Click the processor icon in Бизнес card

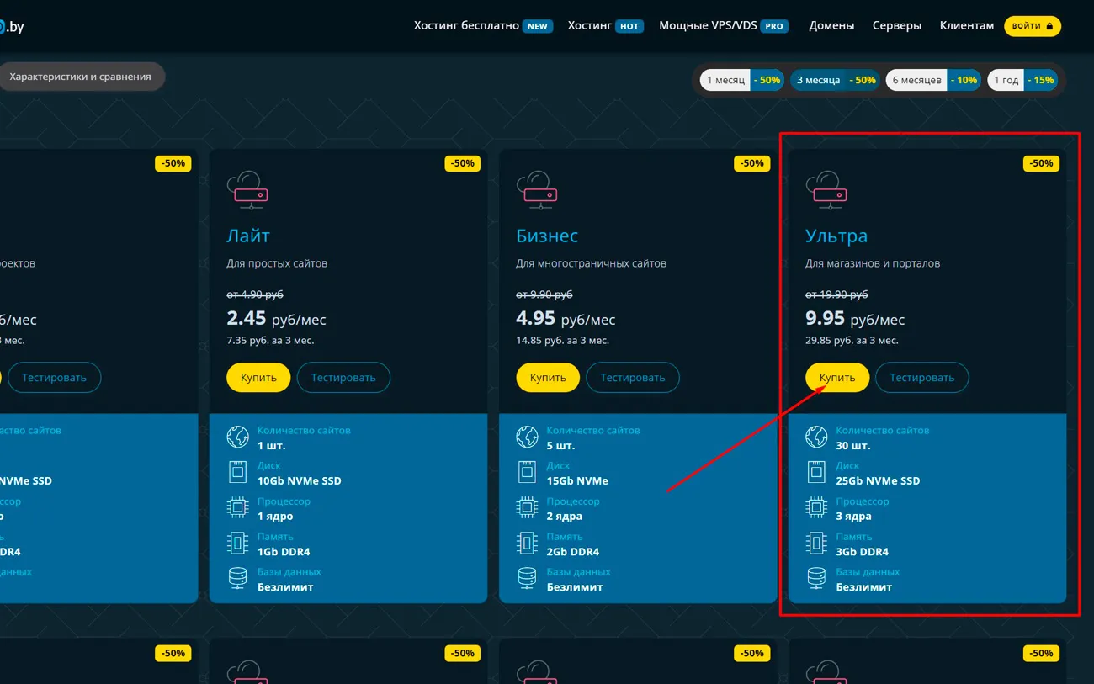click(528, 507)
